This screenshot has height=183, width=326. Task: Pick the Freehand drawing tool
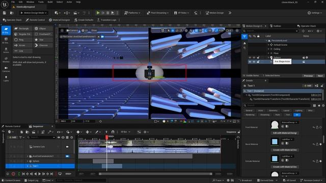click(43, 34)
